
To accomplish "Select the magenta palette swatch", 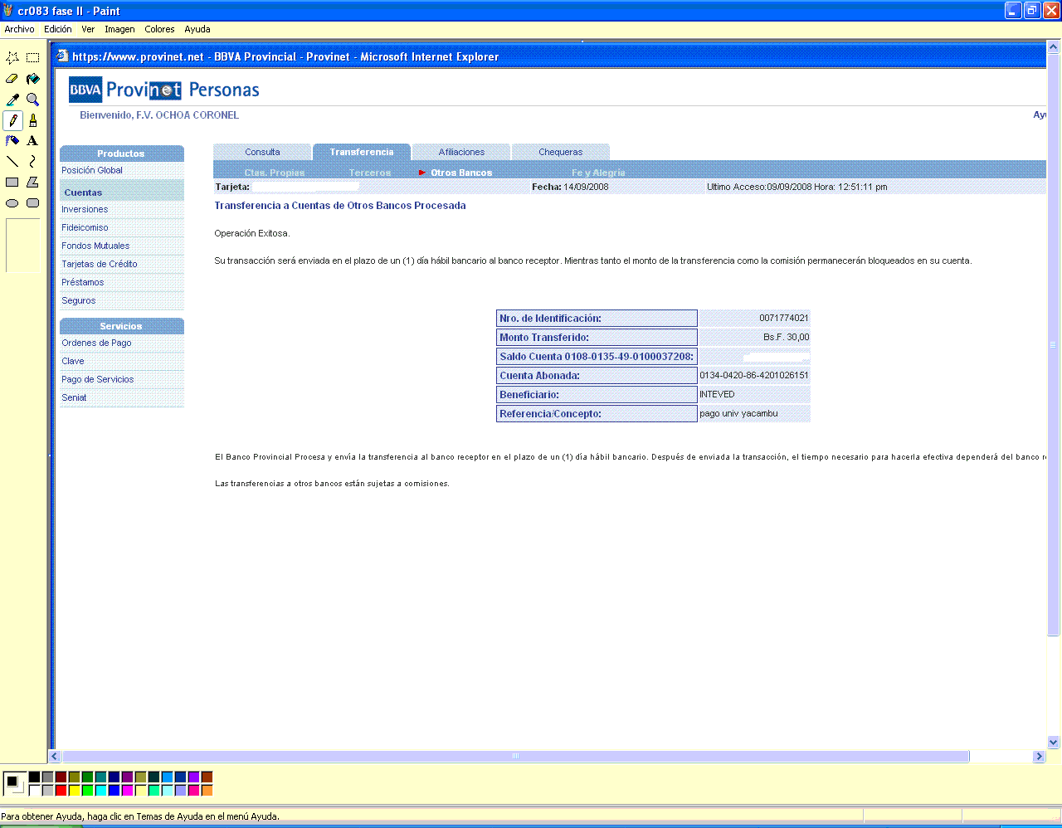I will click(x=127, y=791).
